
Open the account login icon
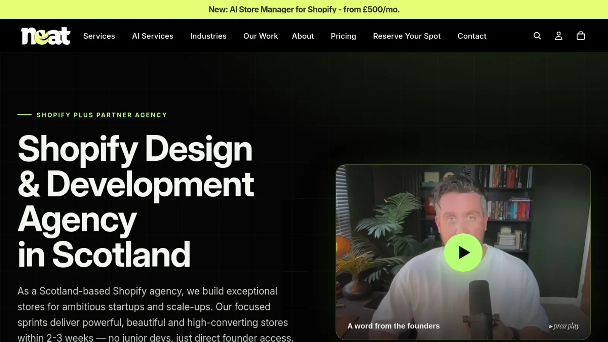coord(559,36)
